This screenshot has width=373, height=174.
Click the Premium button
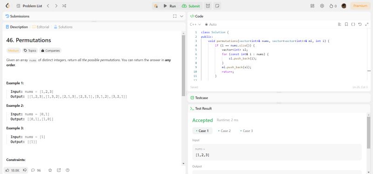coord(360,6)
